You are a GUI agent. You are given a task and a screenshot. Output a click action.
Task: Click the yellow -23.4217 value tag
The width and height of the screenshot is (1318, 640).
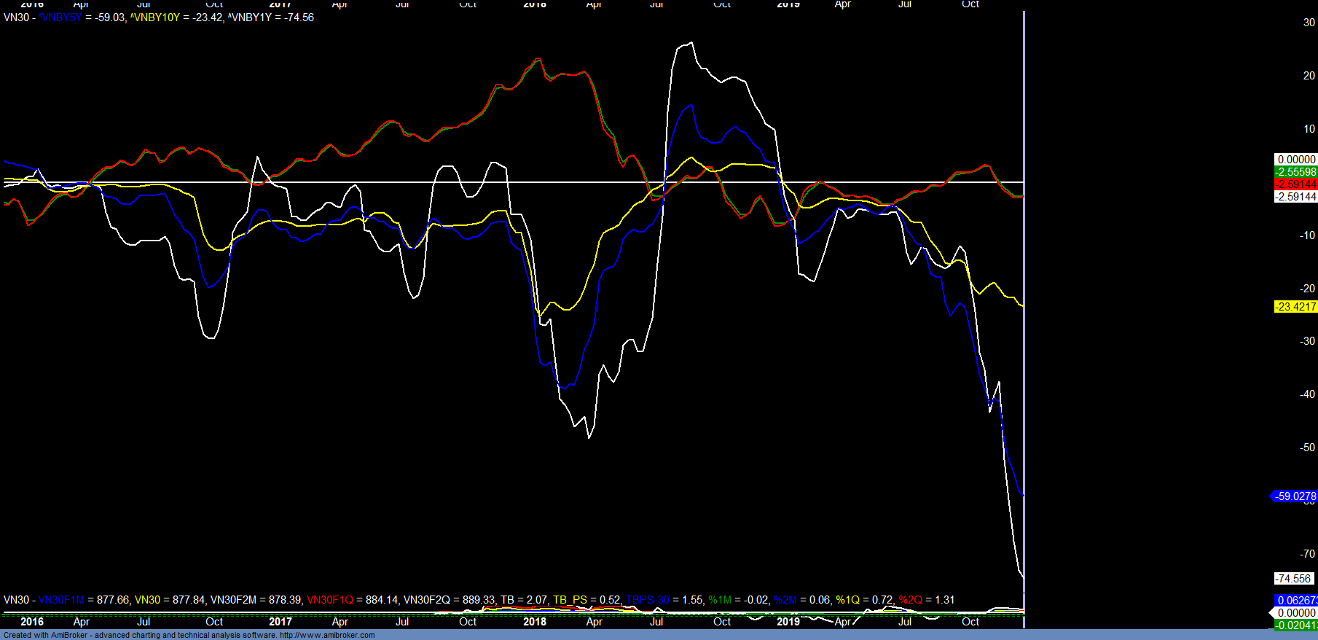[x=1295, y=307]
